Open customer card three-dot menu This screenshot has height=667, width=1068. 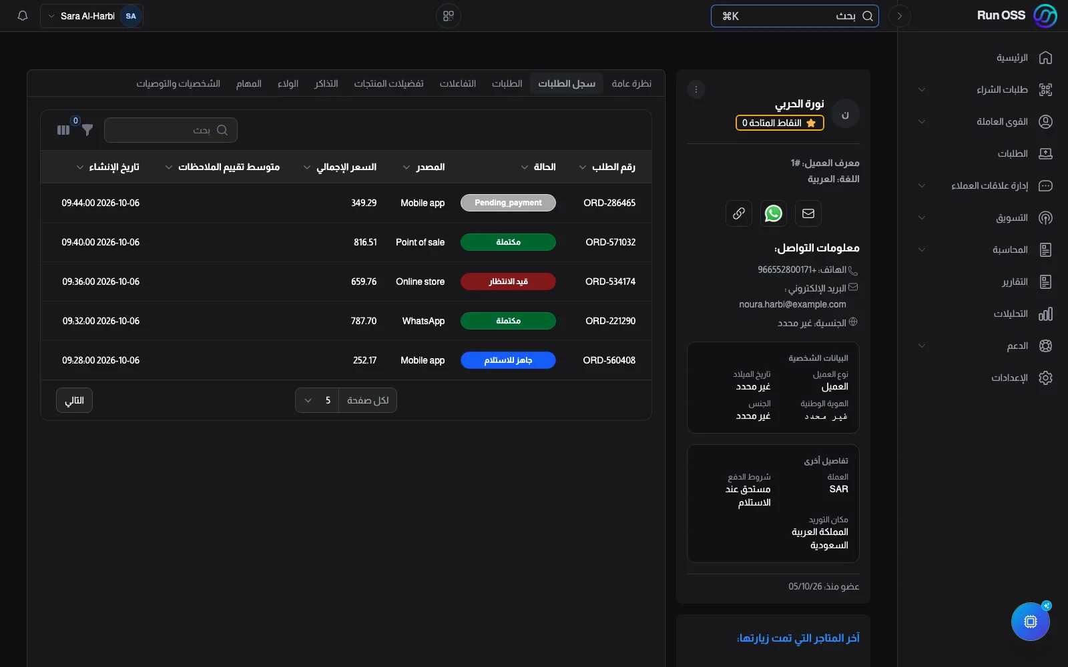tap(696, 89)
